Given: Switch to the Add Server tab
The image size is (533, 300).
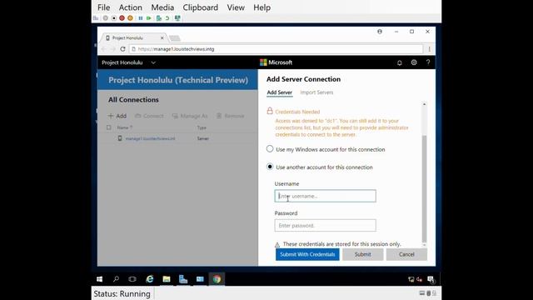Looking at the screenshot, I should click(280, 92).
